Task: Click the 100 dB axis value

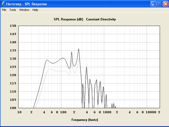Action: [x=13, y=108]
